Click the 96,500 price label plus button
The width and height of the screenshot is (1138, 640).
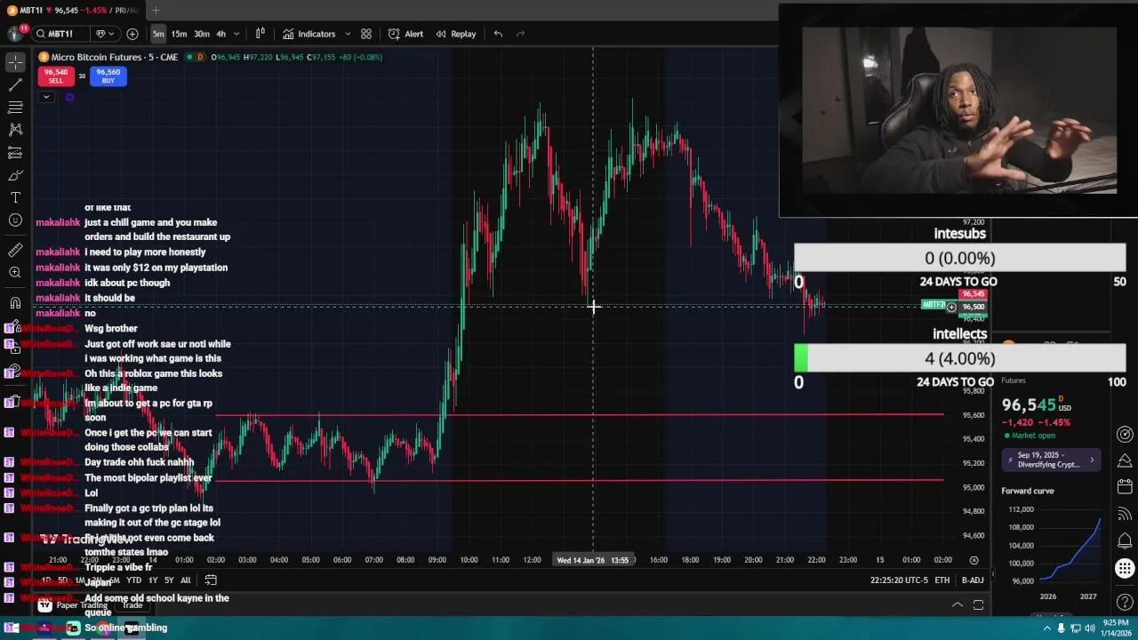951,308
